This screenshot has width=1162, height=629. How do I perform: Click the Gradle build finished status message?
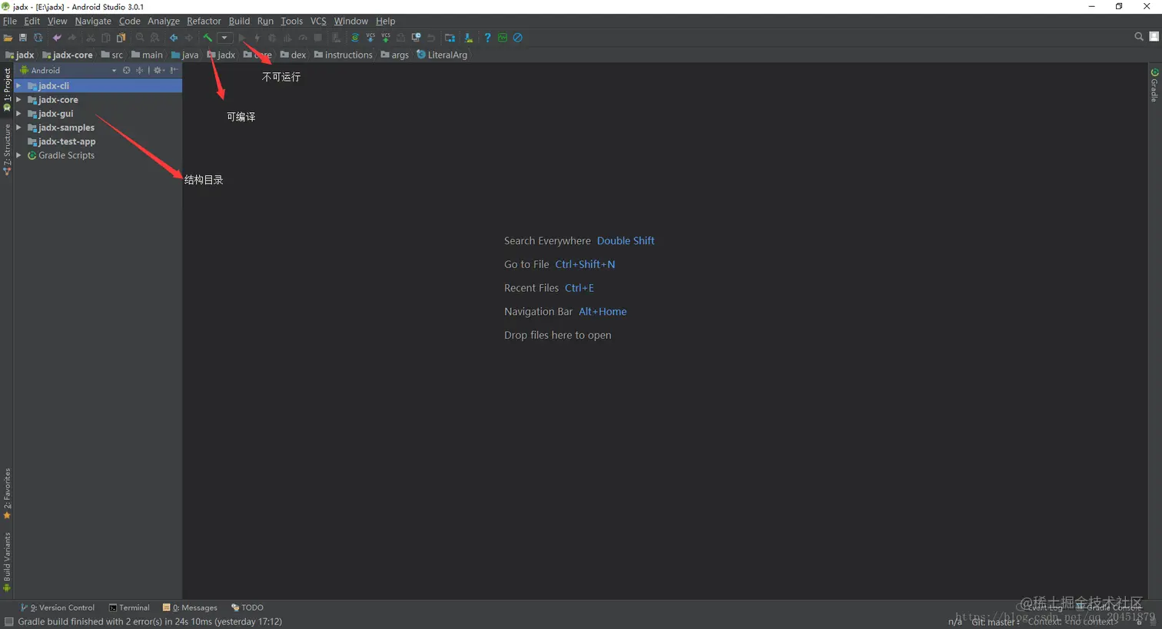pyautogui.click(x=150, y=622)
